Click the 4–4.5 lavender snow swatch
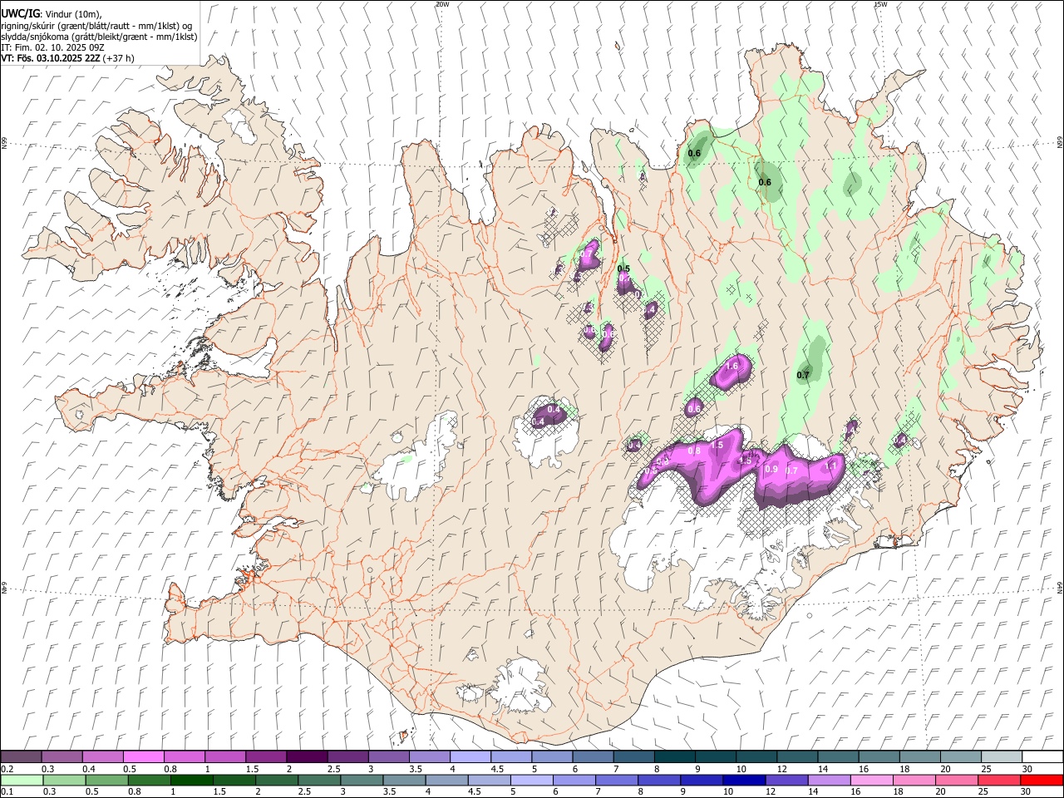 click(x=470, y=757)
